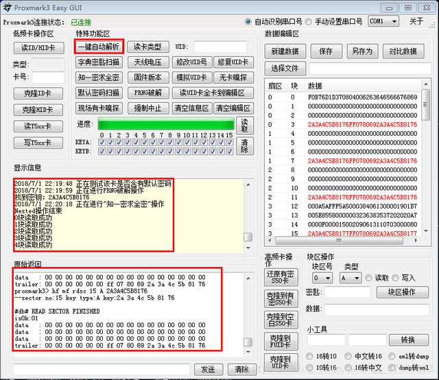This screenshot has width=439, height=380.
Task: Open the COM1 serial port dropdown
Action: (383, 21)
